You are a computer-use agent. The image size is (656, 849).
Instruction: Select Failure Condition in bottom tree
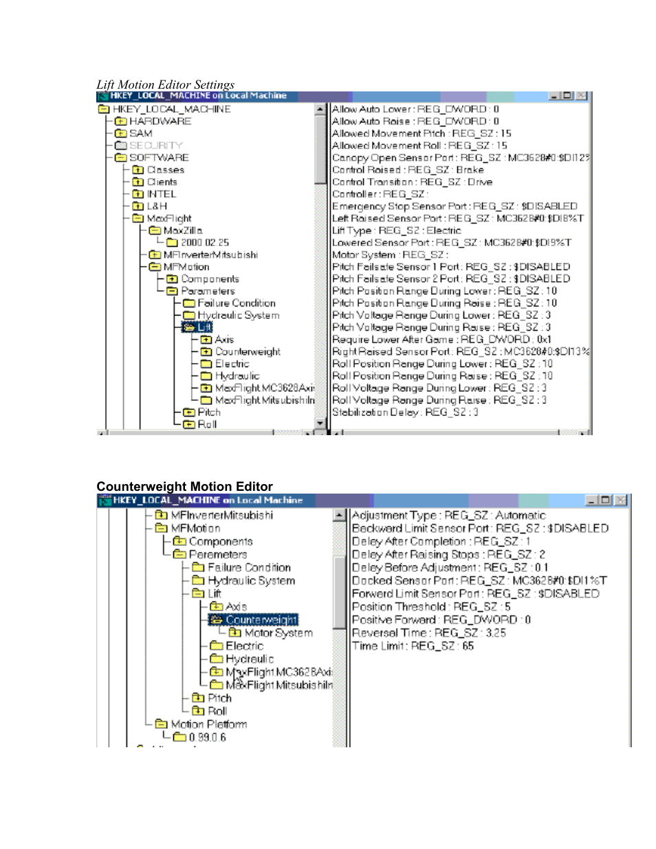[x=241, y=567]
